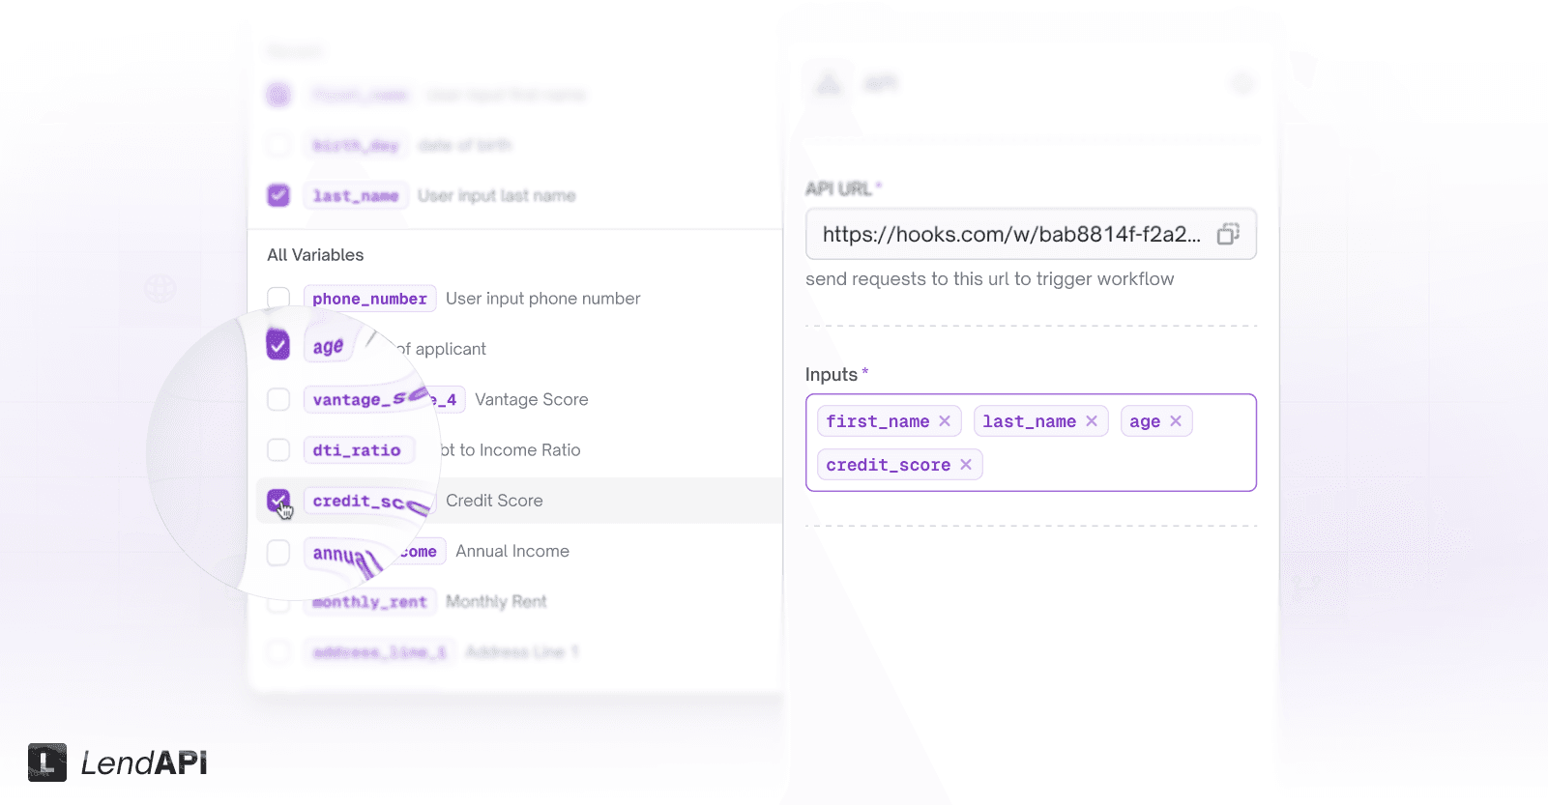Check the phone_number variable
The height and width of the screenshot is (805, 1548).
(x=277, y=298)
